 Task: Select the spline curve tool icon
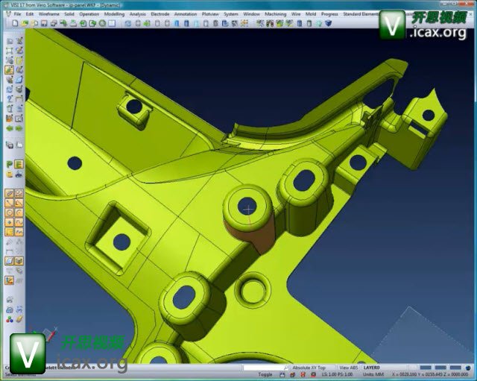pyautogui.click(x=19, y=222)
